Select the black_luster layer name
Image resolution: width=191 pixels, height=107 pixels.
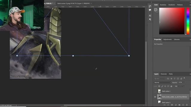coord(174,97)
